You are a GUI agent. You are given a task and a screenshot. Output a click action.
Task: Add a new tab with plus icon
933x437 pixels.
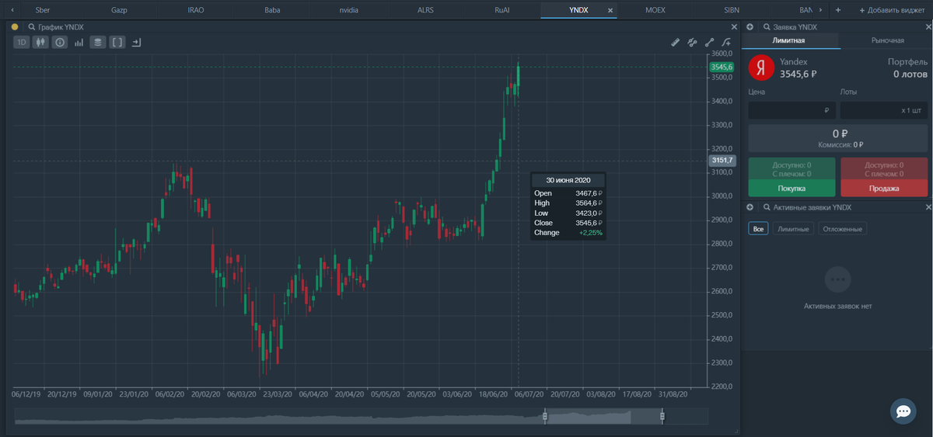(x=837, y=10)
